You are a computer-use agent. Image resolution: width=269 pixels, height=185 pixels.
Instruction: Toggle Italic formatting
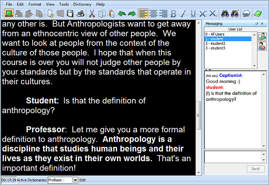[183, 14]
